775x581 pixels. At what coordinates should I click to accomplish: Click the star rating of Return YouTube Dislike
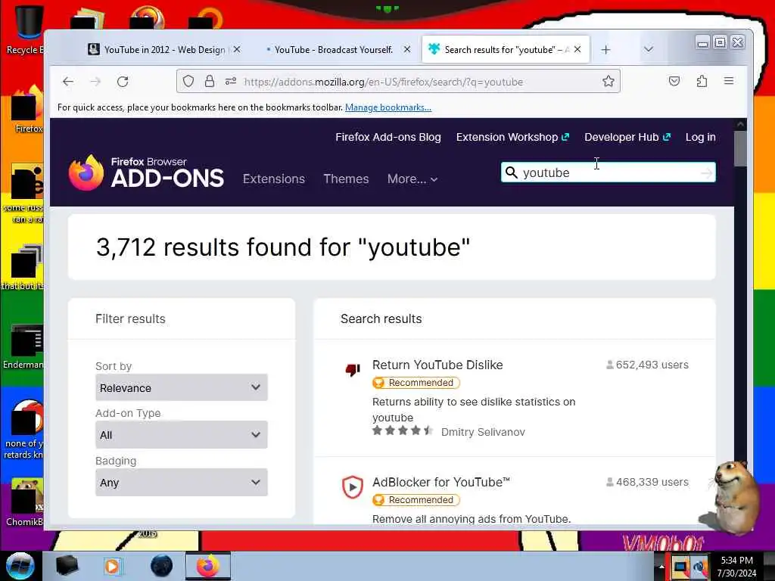pos(403,430)
